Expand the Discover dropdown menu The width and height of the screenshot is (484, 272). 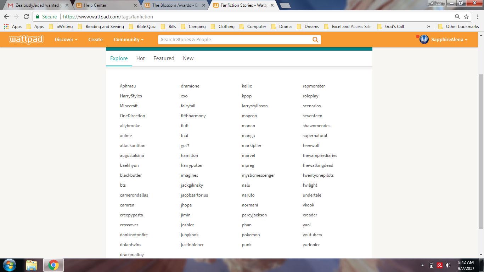click(66, 40)
